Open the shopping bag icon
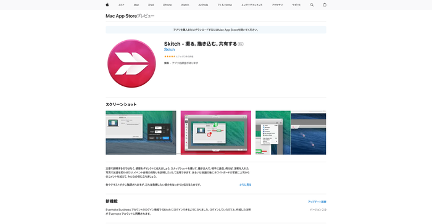The image size is (432, 224). pyautogui.click(x=325, y=5)
